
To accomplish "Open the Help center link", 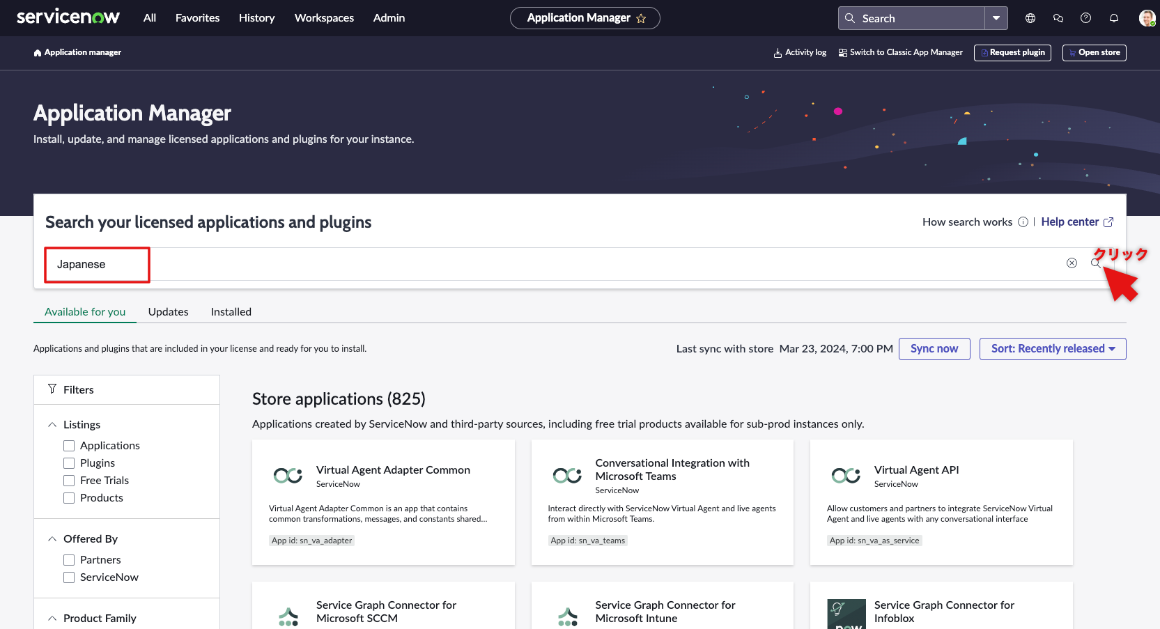I will (x=1070, y=222).
